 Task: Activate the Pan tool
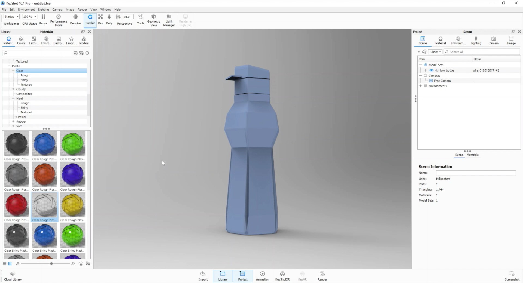point(101,19)
